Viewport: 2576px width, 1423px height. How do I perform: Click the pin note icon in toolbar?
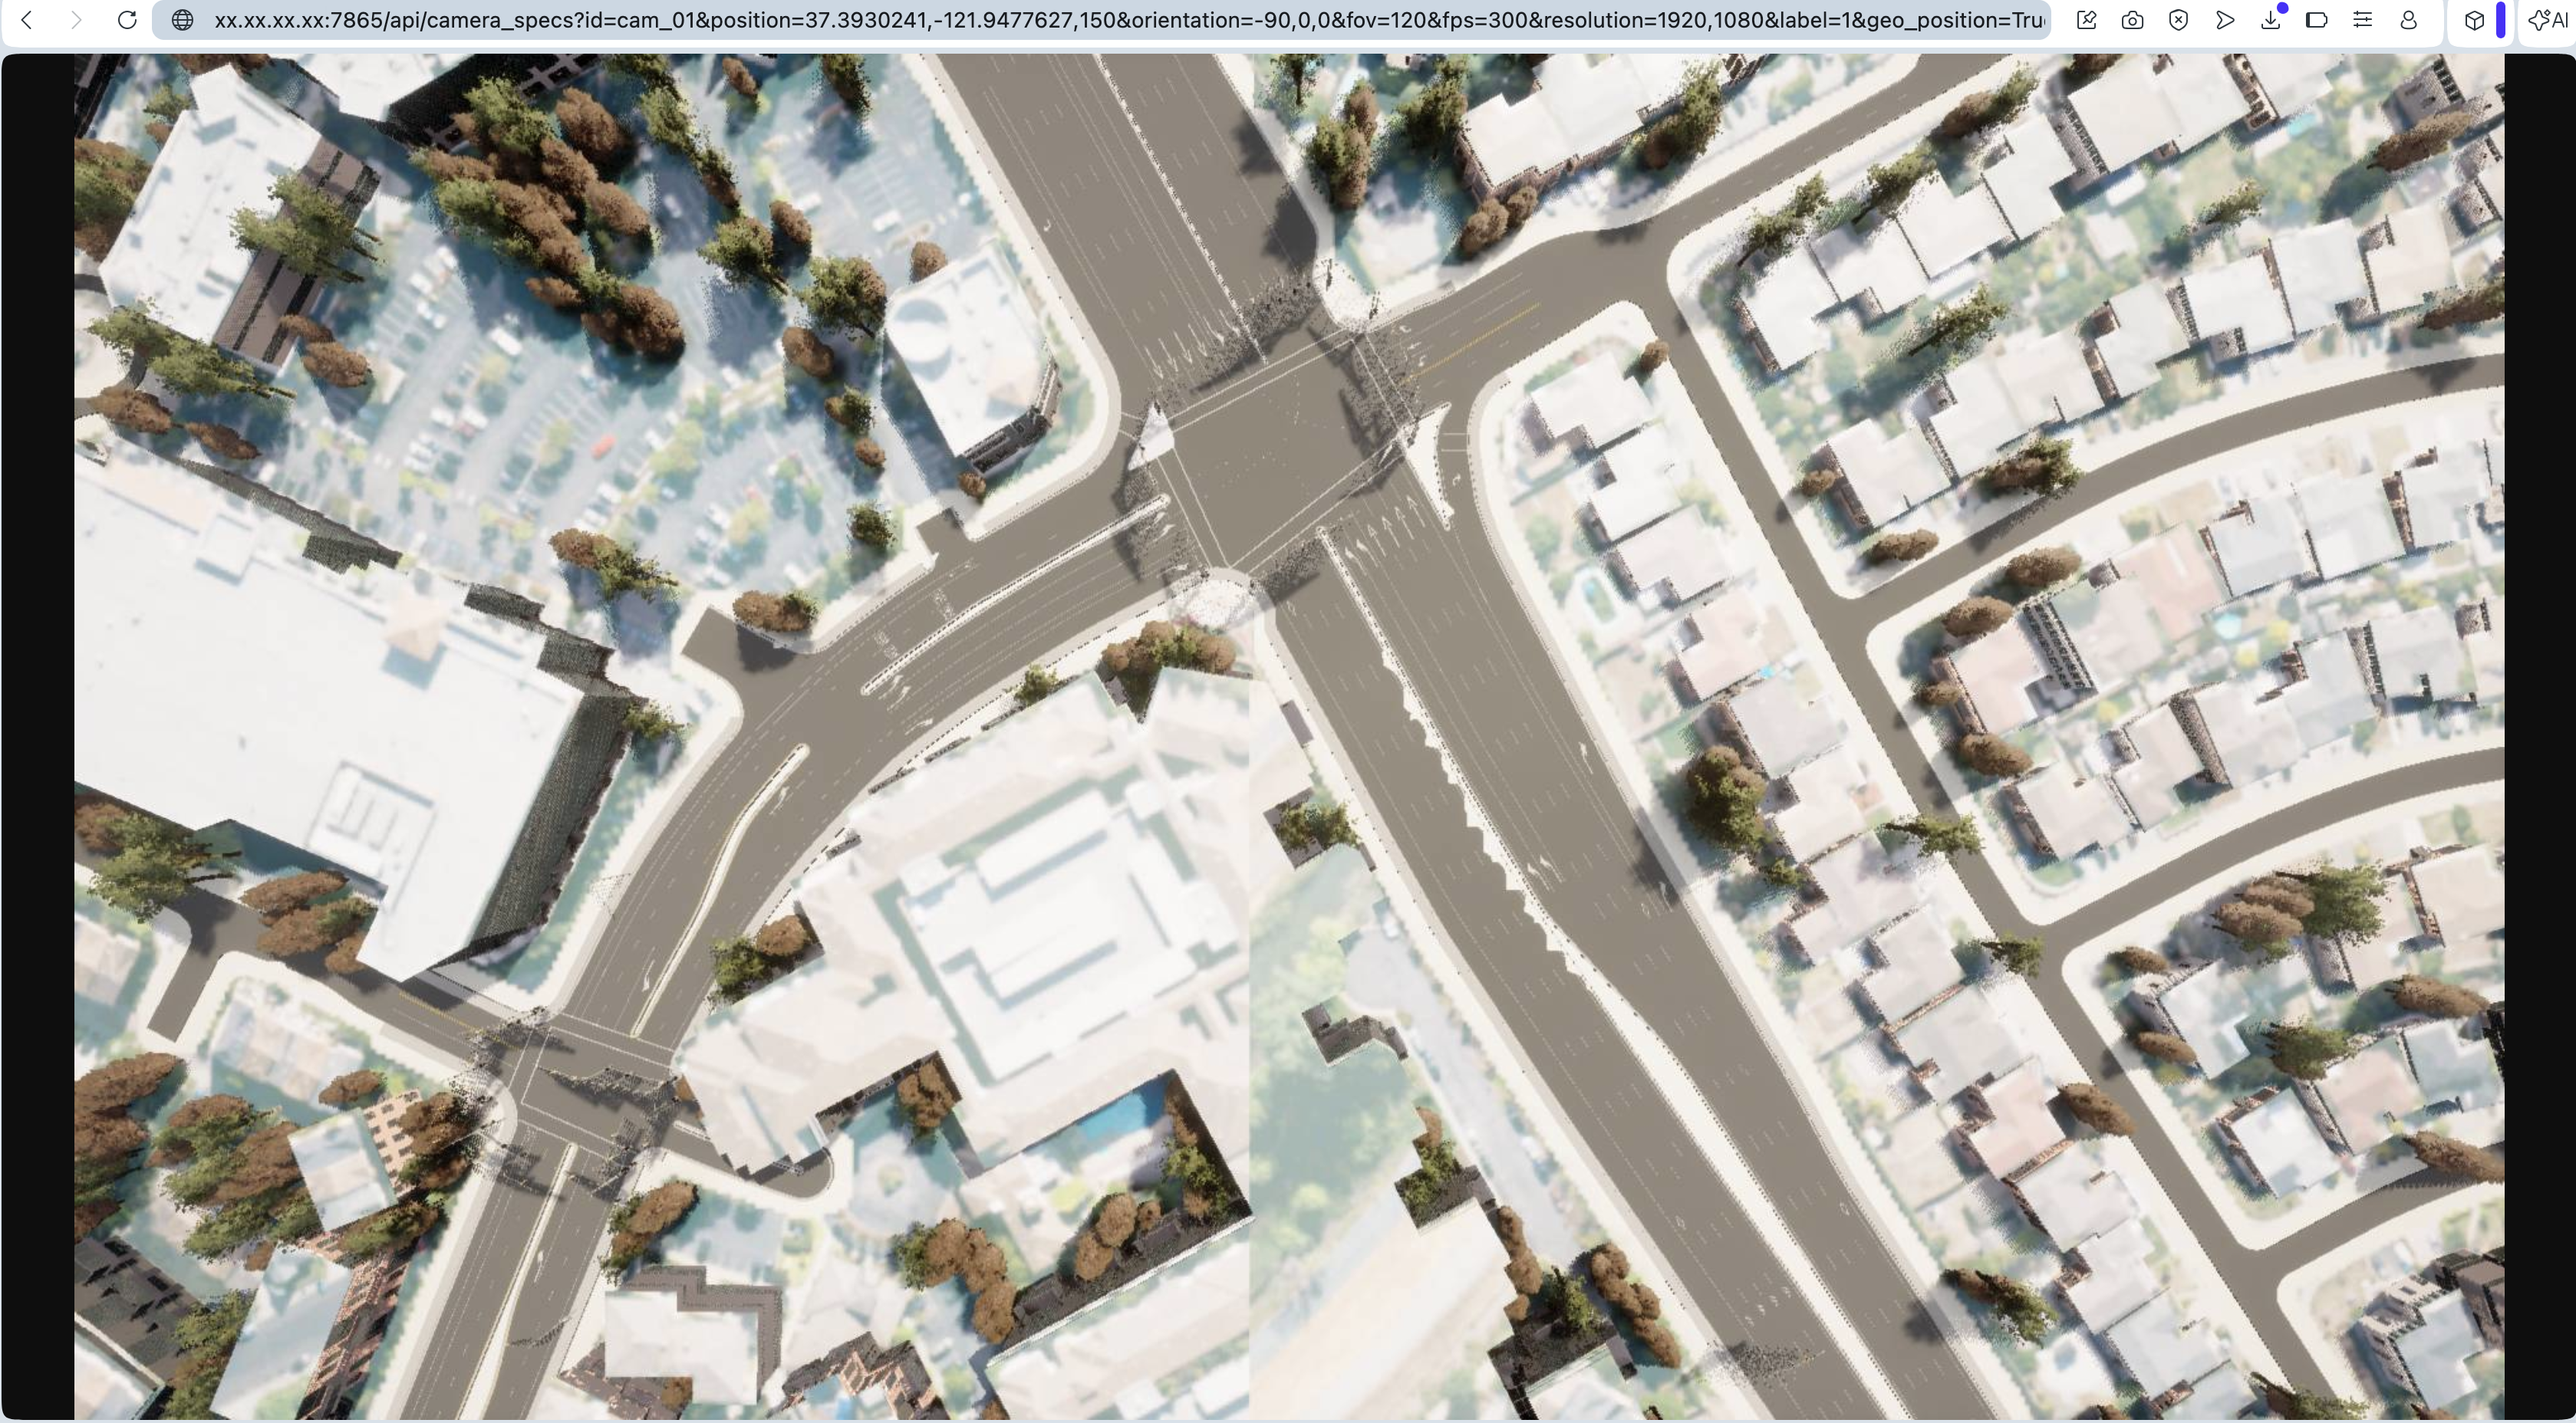[2086, 20]
